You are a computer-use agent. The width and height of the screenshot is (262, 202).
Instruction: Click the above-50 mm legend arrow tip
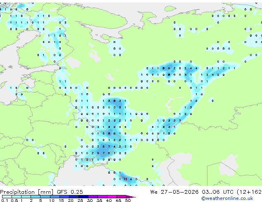pyautogui.click(x=131, y=197)
